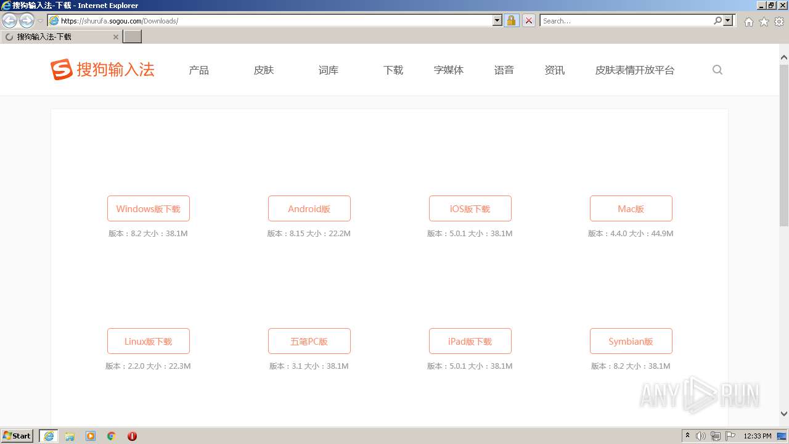Open IE Tools gear icon
The height and width of the screenshot is (444, 789).
pyautogui.click(x=779, y=22)
